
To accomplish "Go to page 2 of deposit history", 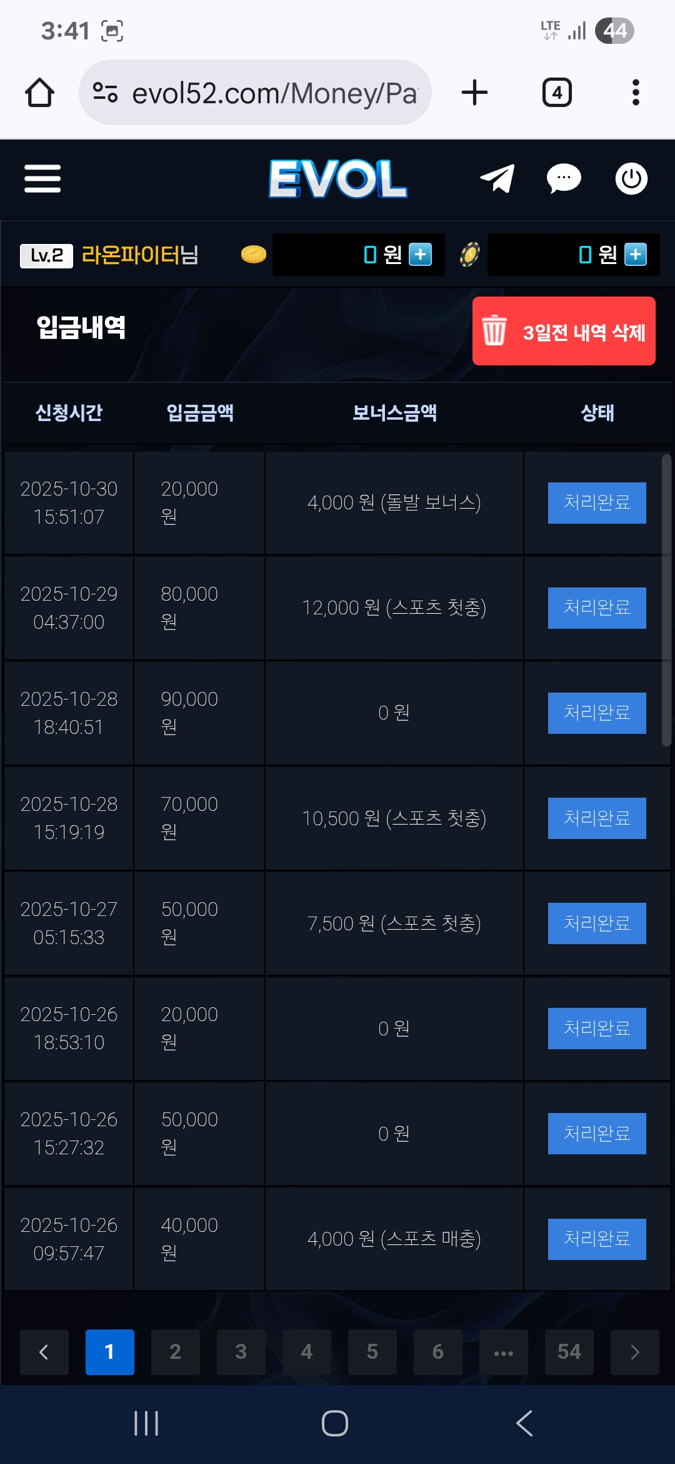I will coord(176,1352).
